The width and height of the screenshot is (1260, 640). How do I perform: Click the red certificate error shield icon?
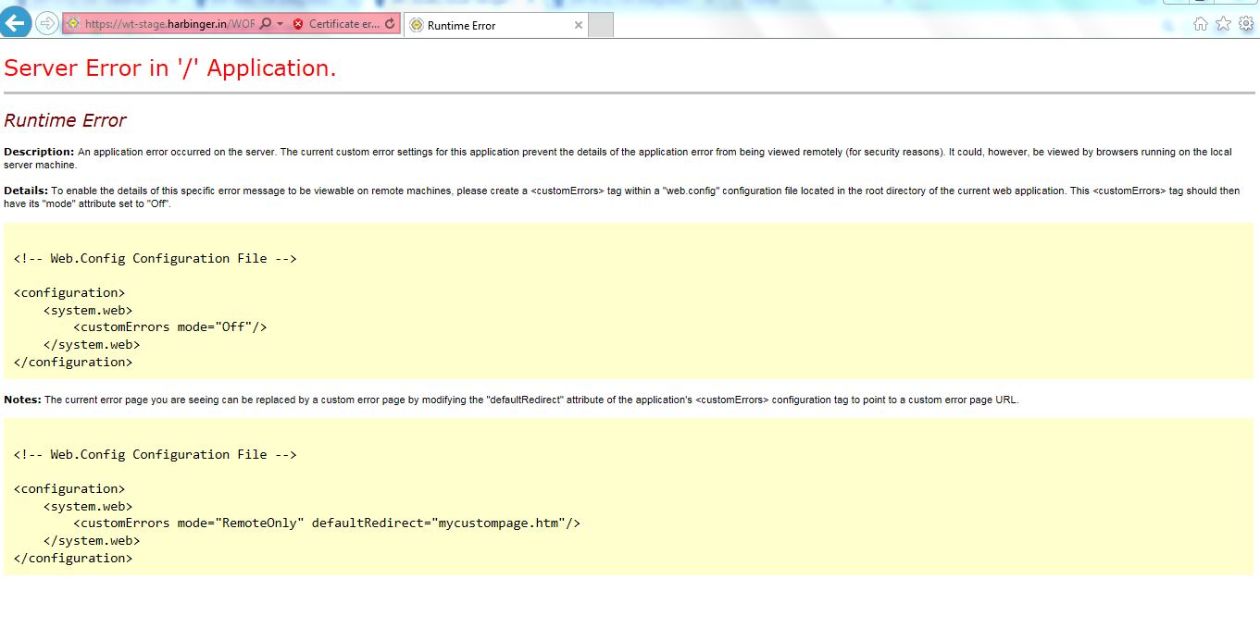point(298,24)
